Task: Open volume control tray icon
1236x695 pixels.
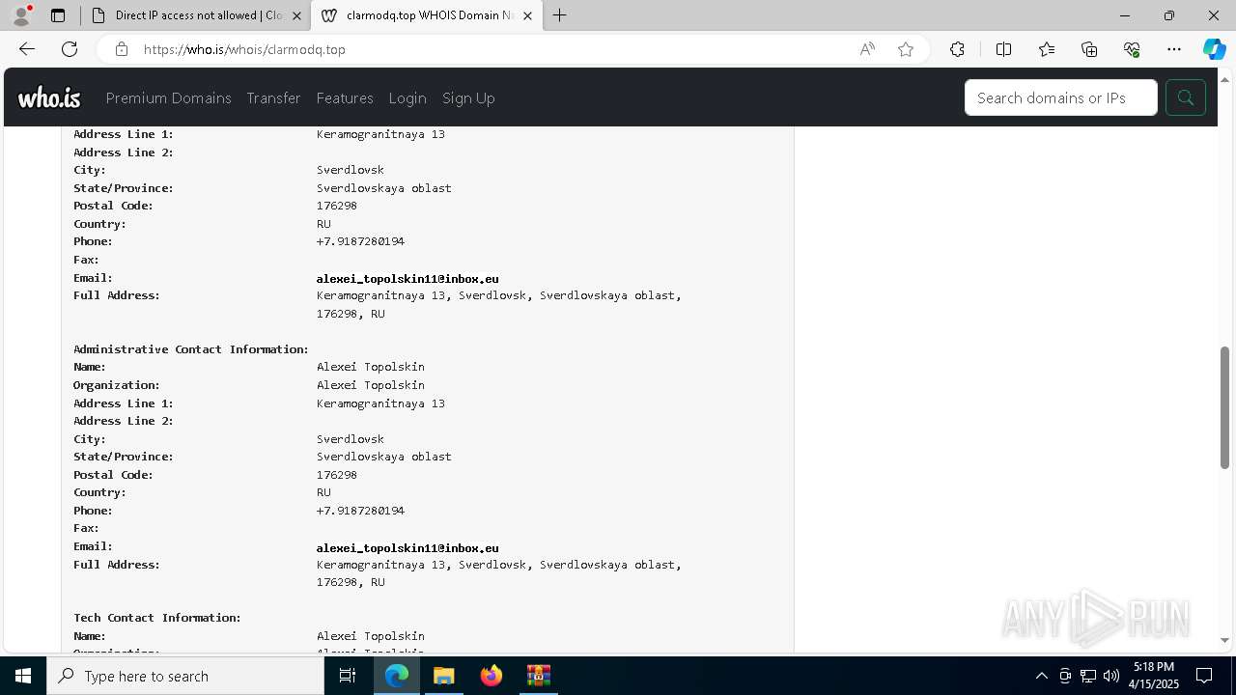Action: click(x=1111, y=676)
